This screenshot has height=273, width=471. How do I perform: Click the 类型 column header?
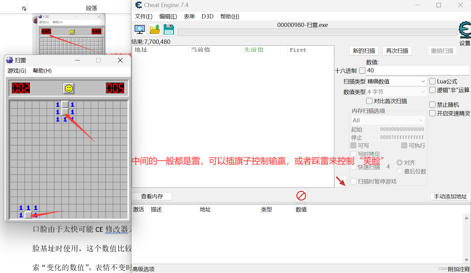(x=277, y=210)
